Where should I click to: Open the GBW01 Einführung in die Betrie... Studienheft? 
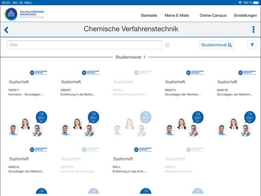pyautogui.click(x=79, y=103)
